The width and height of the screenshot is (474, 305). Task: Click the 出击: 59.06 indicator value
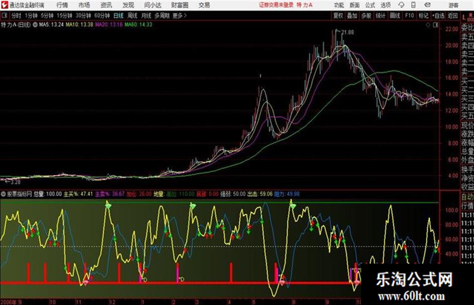coord(260,194)
